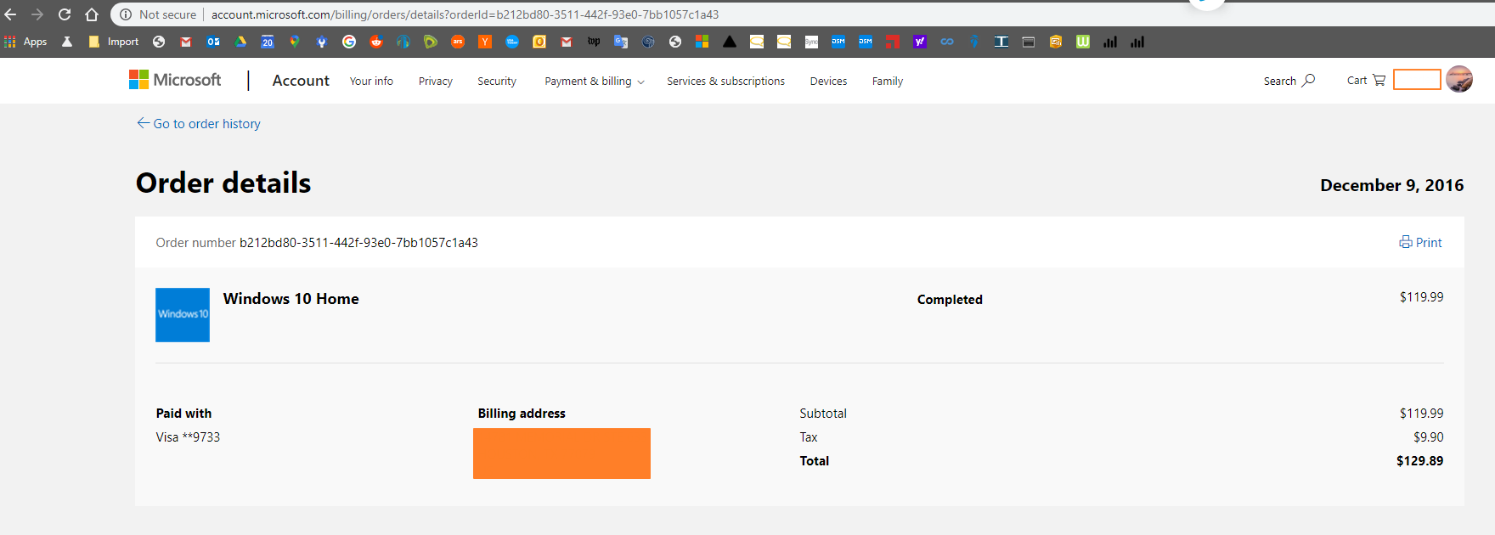1495x535 pixels.
Task: Open the Sync bookmark icon
Action: point(811,42)
